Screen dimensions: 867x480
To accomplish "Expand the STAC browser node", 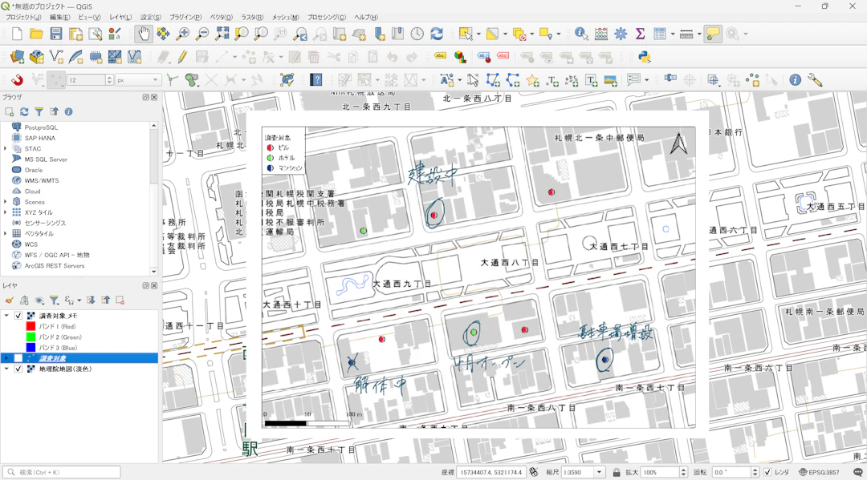I will (x=6, y=148).
